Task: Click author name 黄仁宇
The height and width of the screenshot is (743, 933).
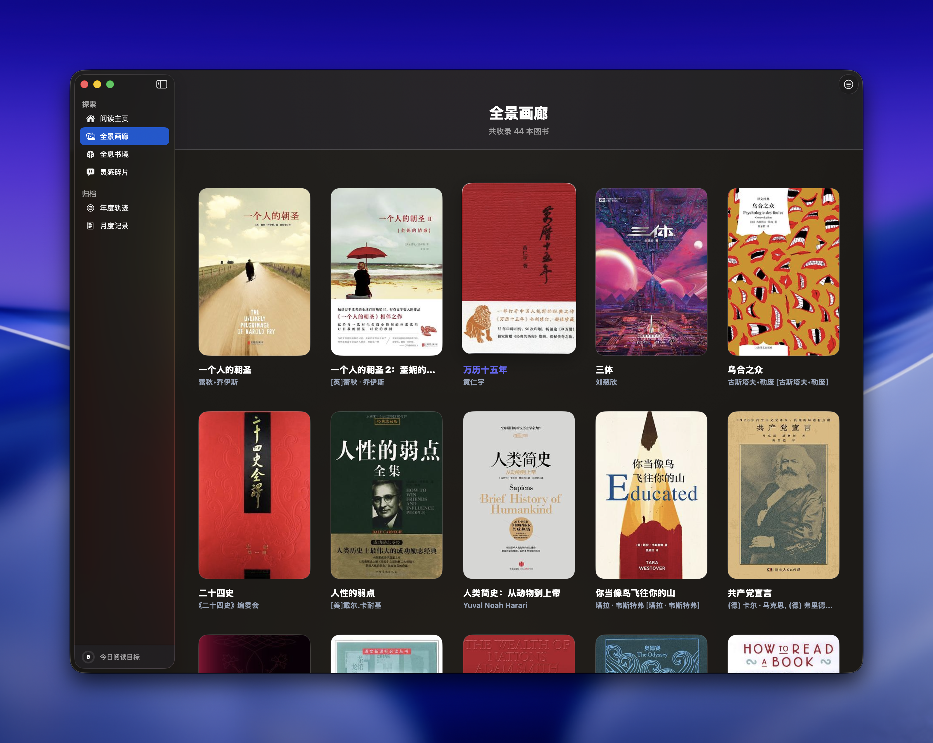Action: click(474, 382)
